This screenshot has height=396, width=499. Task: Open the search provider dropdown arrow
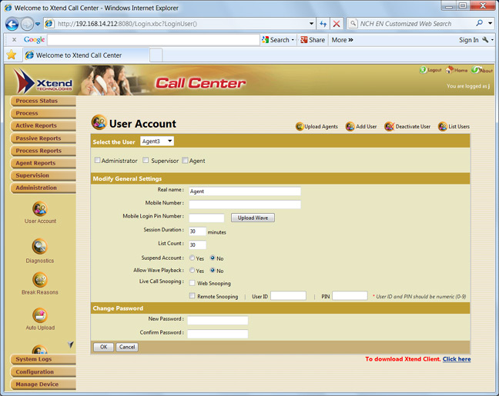(x=491, y=24)
